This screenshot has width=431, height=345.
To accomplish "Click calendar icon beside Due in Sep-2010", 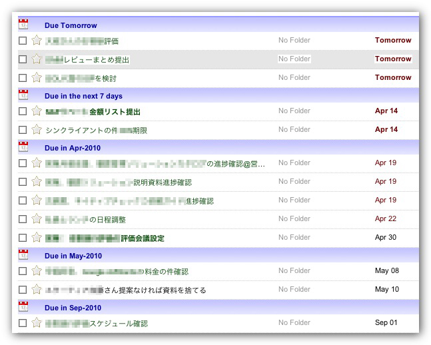I will (23, 308).
